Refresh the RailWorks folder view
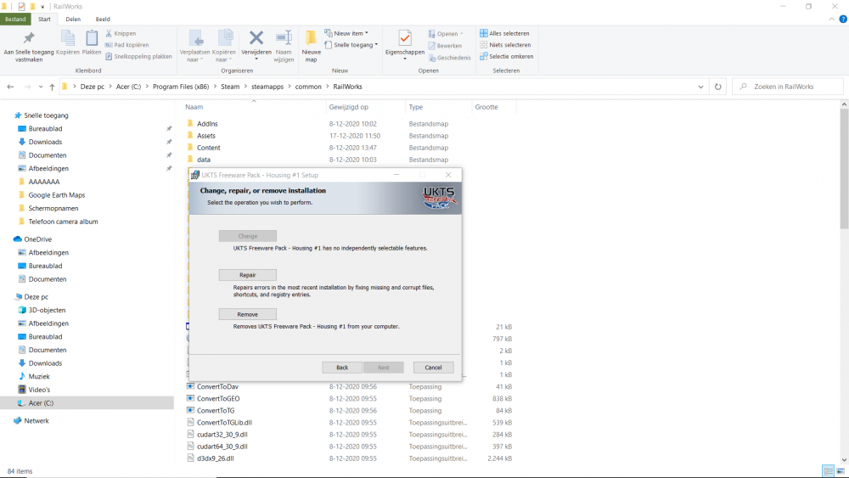Image resolution: width=849 pixels, height=478 pixels. 718,87
